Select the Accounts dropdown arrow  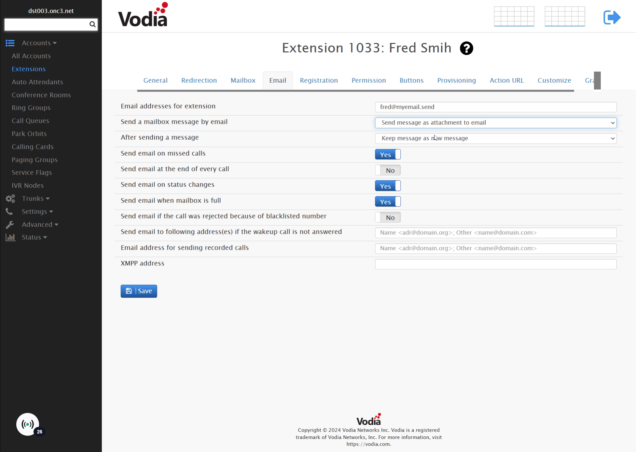[x=55, y=43]
